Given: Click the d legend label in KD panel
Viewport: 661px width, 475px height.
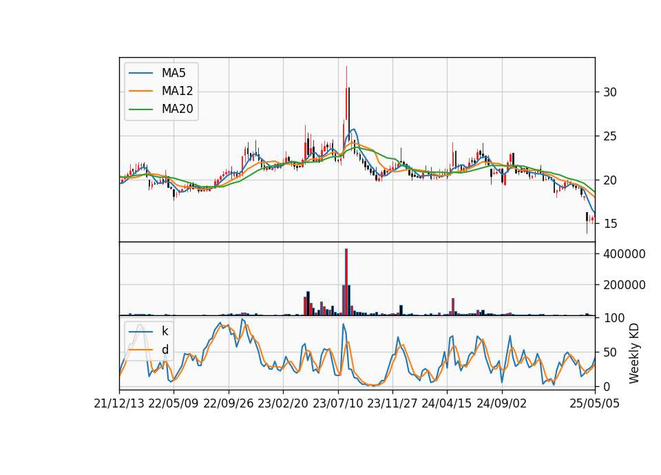Looking at the screenshot, I should coord(165,350).
